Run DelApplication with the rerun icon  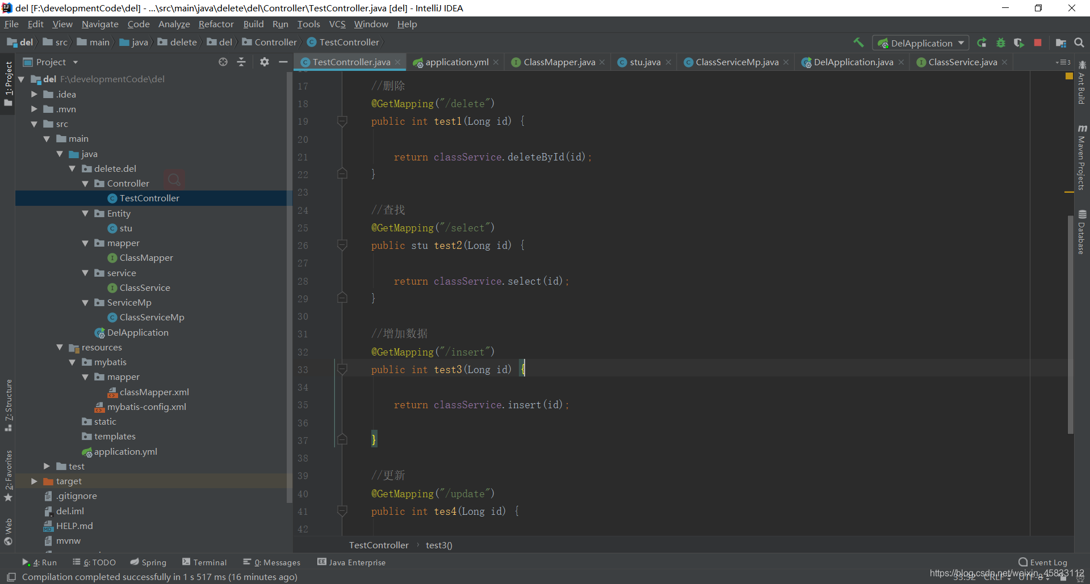[x=982, y=43]
